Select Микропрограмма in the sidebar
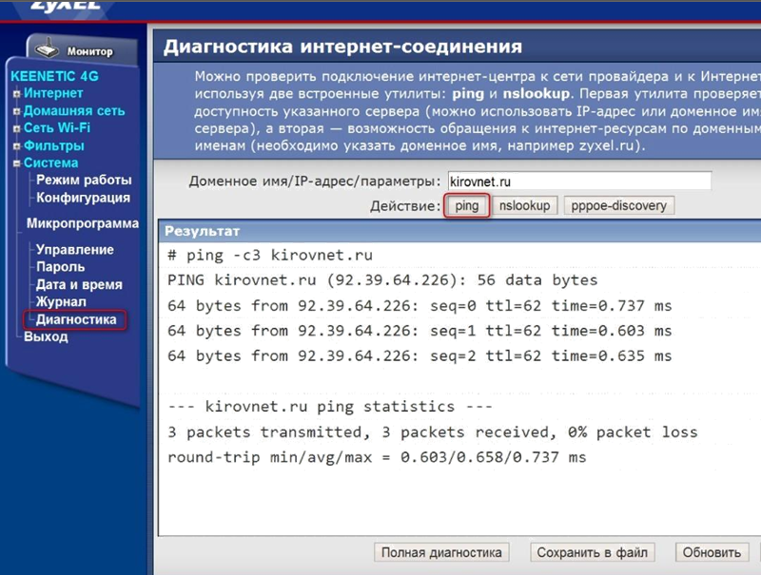Screen dimensions: 761x575 tap(83, 223)
